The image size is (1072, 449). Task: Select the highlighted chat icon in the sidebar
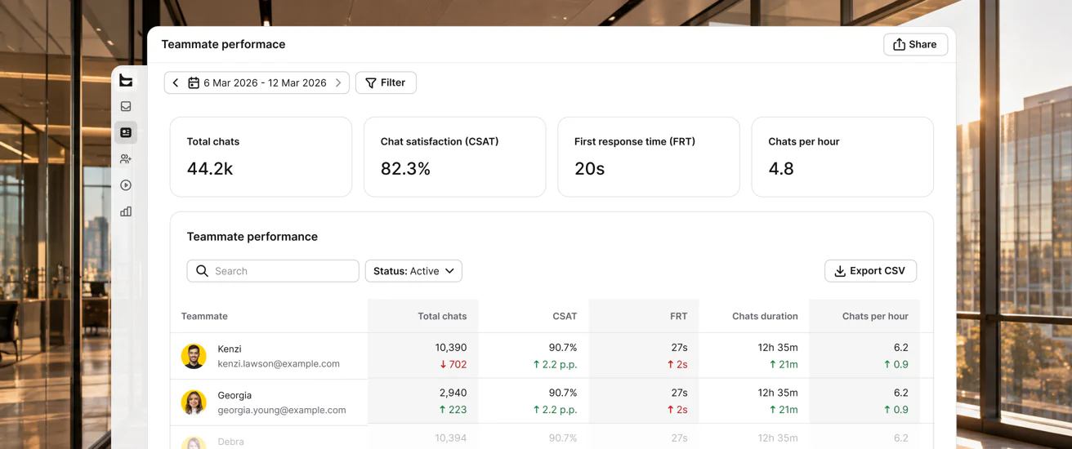tap(126, 132)
